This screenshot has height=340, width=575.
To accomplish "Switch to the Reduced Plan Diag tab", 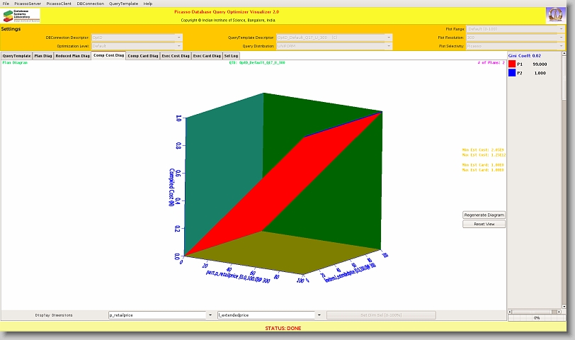I will (x=72, y=55).
